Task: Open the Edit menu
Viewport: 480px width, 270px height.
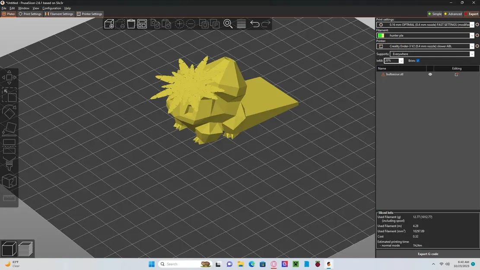Action: pyautogui.click(x=12, y=8)
